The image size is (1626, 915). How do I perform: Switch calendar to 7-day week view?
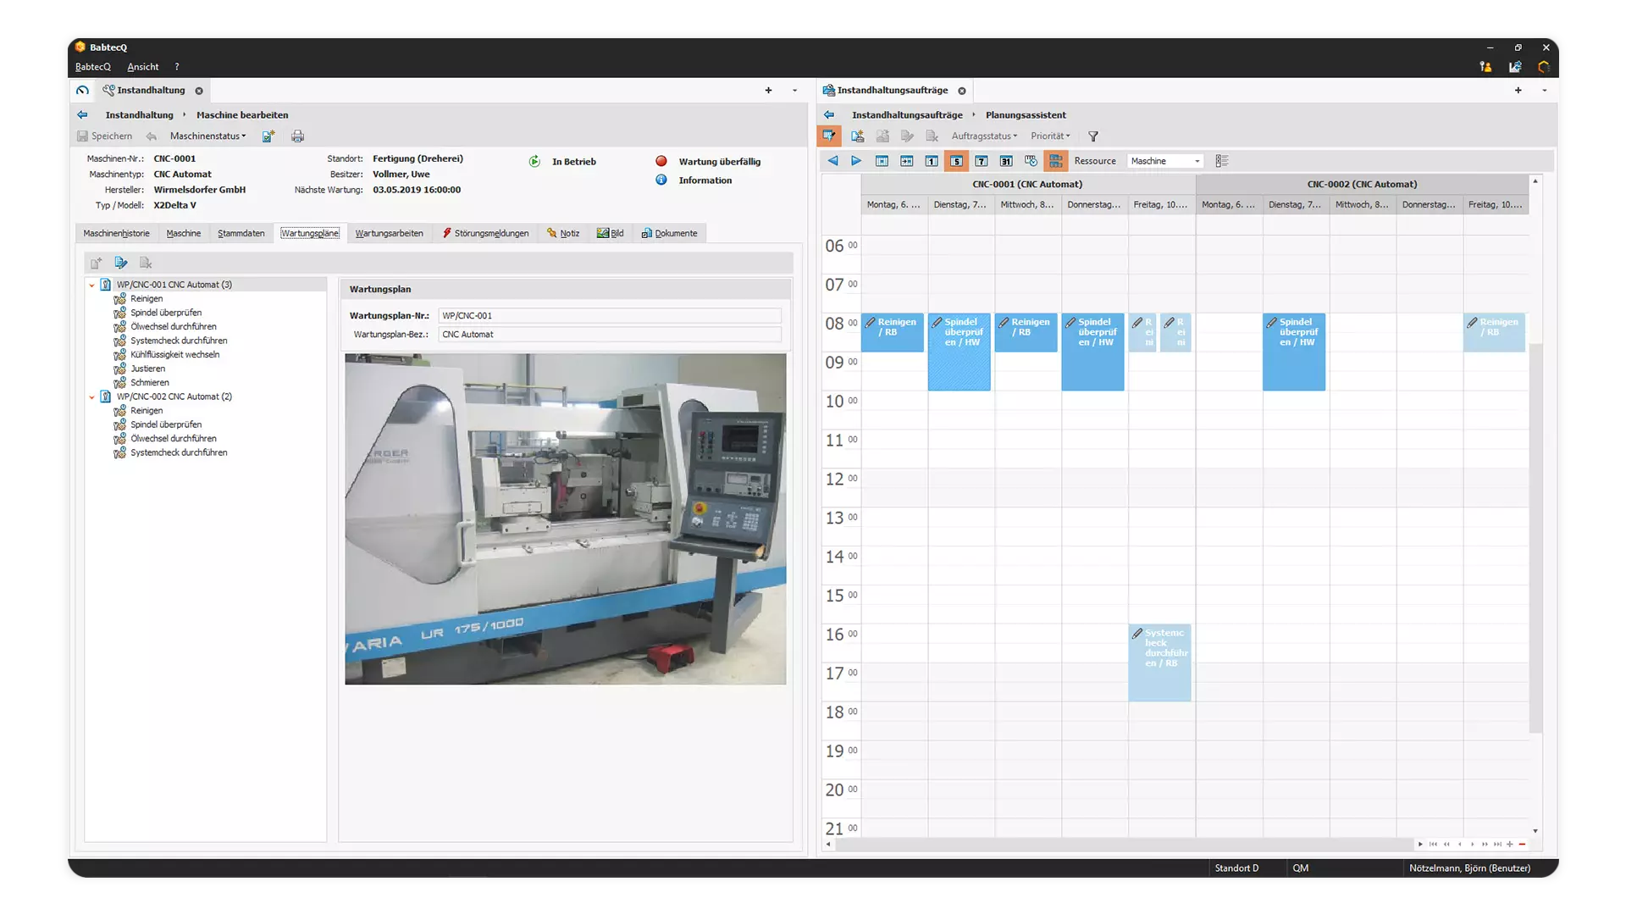click(981, 160)
